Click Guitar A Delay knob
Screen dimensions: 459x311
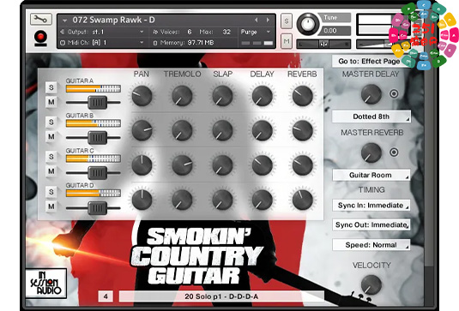click(263, 96)
